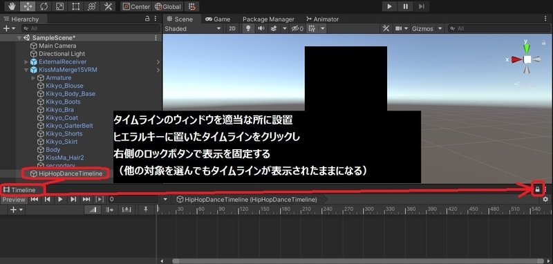
Task: Open custom editor tools
Action: pos(108,6)
